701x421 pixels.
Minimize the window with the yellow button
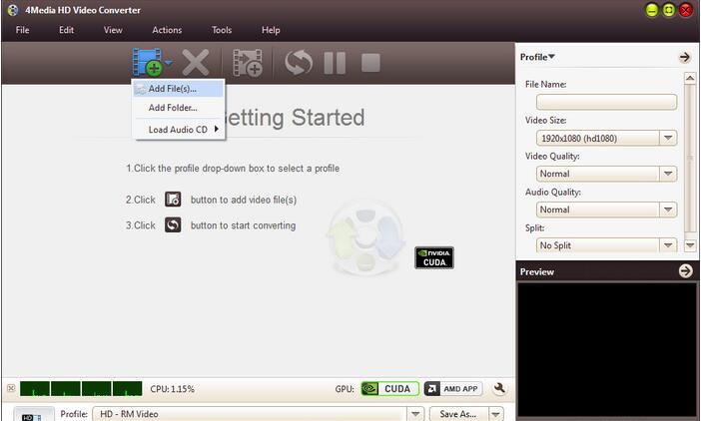coord(652,10)
